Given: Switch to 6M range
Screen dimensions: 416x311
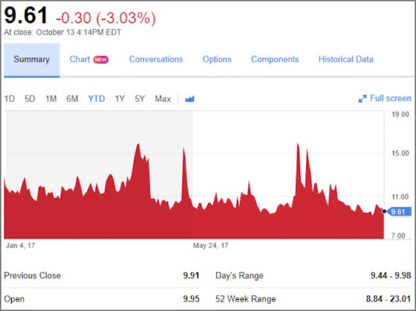Looking at the screenshot, I should coord(72,99).
